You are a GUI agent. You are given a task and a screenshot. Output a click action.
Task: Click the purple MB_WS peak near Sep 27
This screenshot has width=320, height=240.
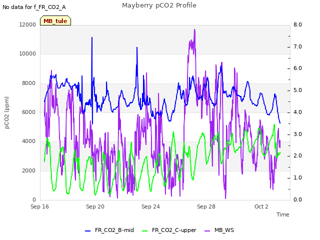(194, 29)
